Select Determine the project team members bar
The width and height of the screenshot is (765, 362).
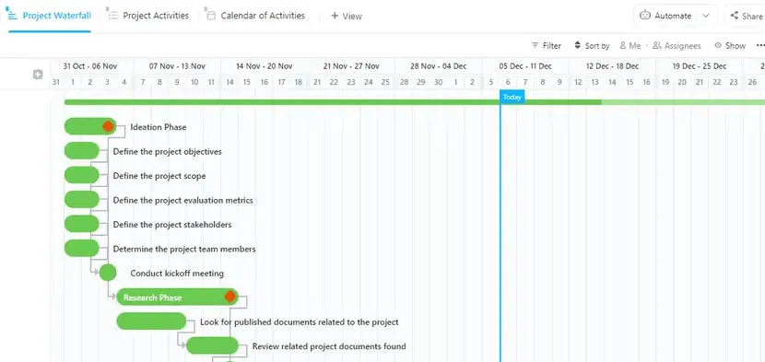[x=81, y=249]
